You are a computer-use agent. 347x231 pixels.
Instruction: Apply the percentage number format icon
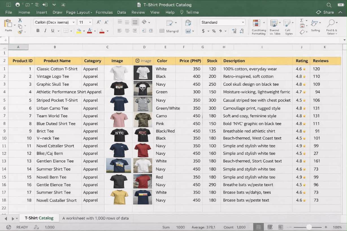coord(214,31)
